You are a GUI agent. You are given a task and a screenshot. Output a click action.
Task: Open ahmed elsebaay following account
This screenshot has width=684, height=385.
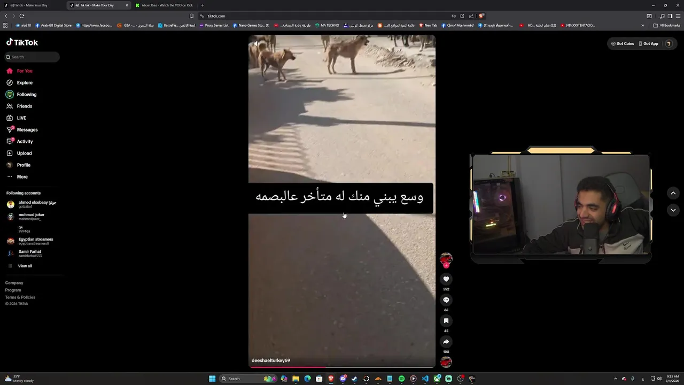[32, 204]
